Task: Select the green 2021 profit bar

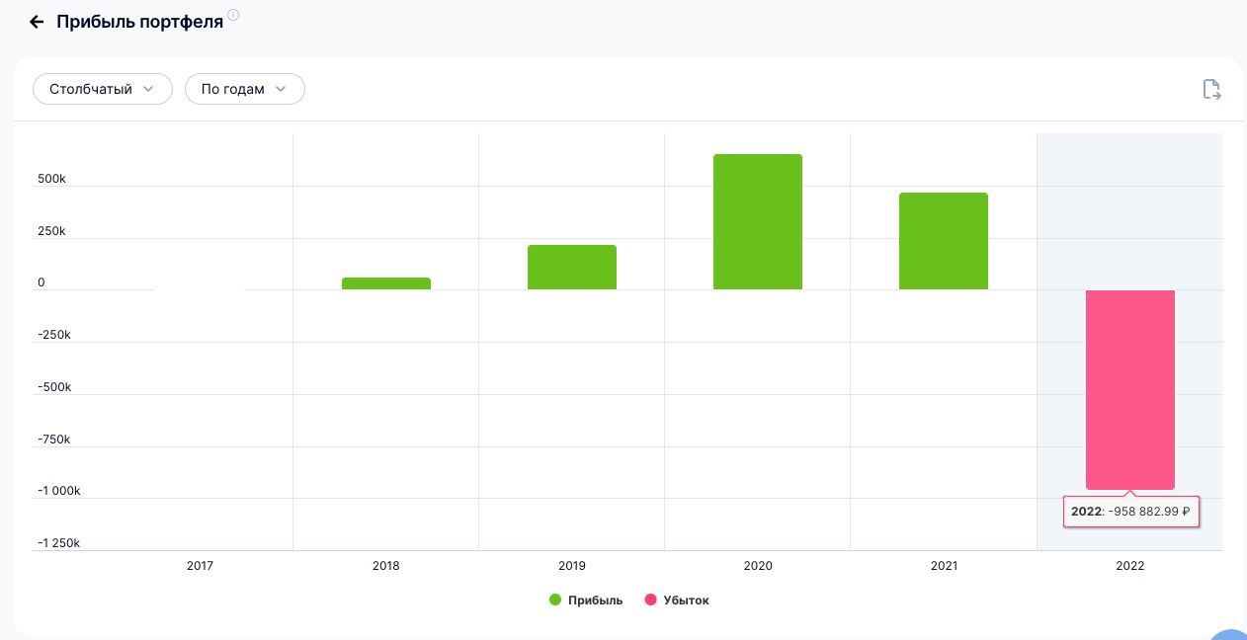Action: pyautogui.click(x=944, y=241)
